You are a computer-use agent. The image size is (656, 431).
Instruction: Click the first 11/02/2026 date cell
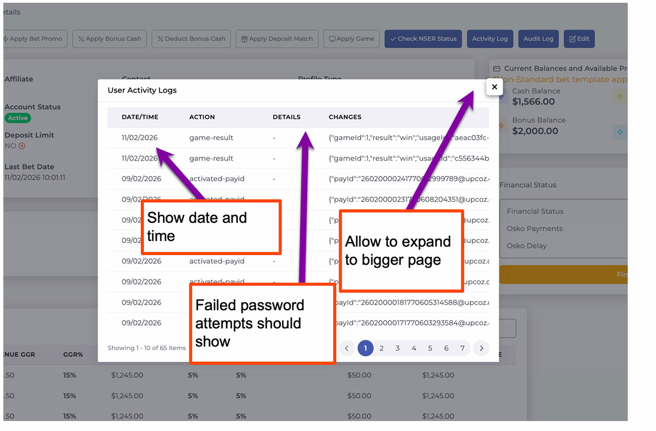(139, 138)
